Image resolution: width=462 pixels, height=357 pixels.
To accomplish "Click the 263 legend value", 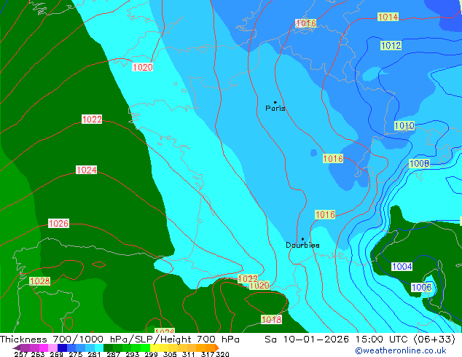I will pyautogui.click(x=38, y=354).
